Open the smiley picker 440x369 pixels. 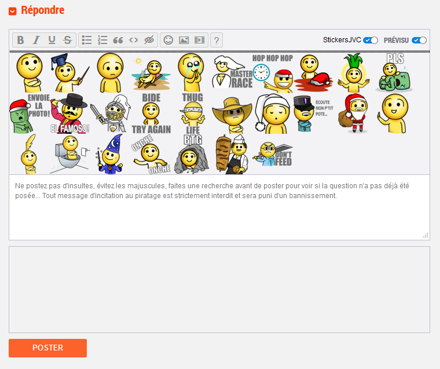coord(168,40)
